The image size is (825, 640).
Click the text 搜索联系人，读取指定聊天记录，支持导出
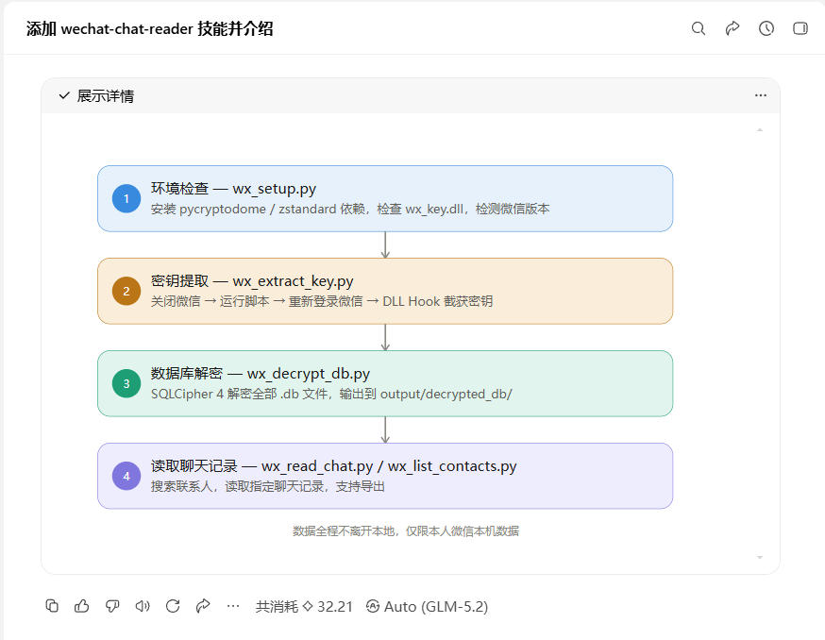pyautogui.click(x=268, y=486)
